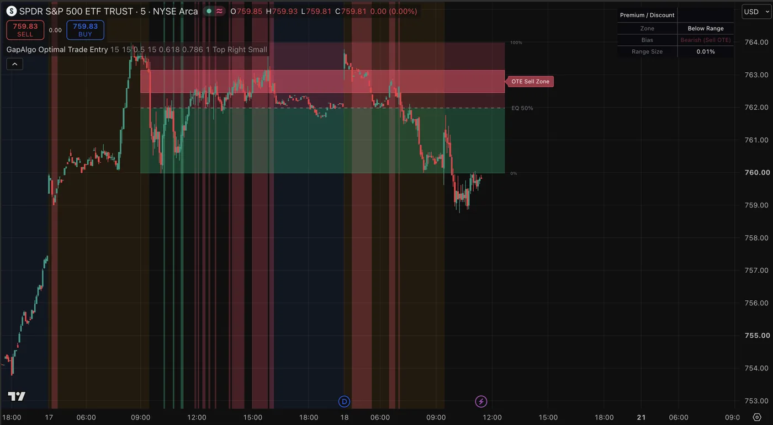Open the blue D dividend marker
773x425 pixels.
[345, 401]
